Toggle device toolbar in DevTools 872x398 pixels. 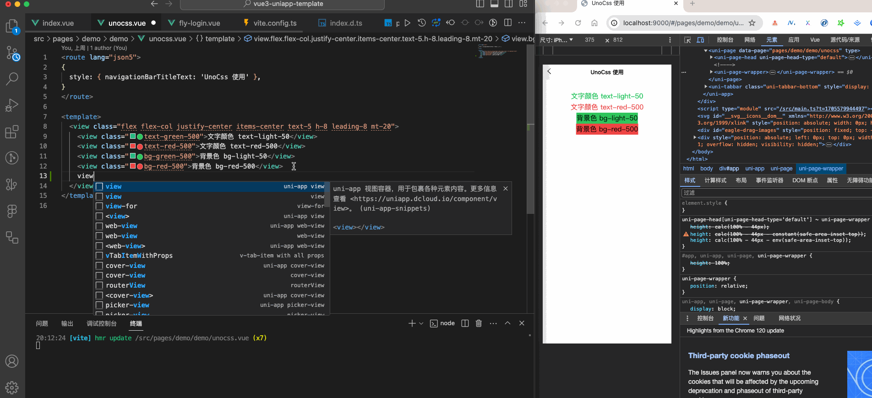700,40
